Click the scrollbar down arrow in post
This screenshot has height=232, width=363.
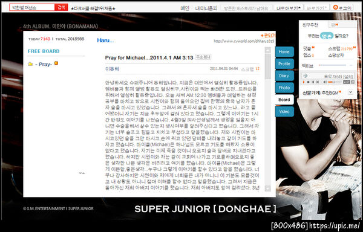click(x=268, y=188)
